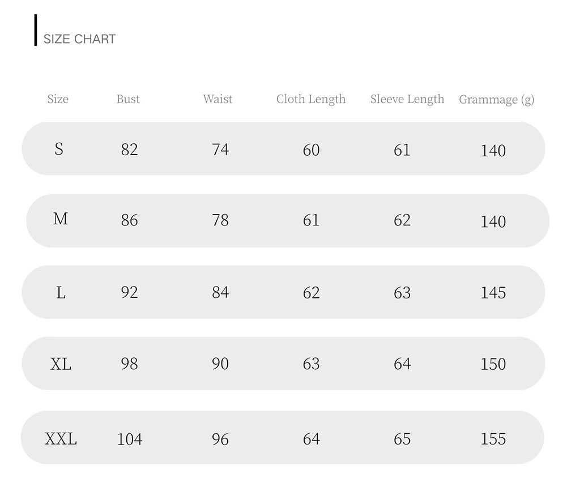This screenshot has width=567, height=504.
Task: Click the Bust column header
Action: click(128, 99)
